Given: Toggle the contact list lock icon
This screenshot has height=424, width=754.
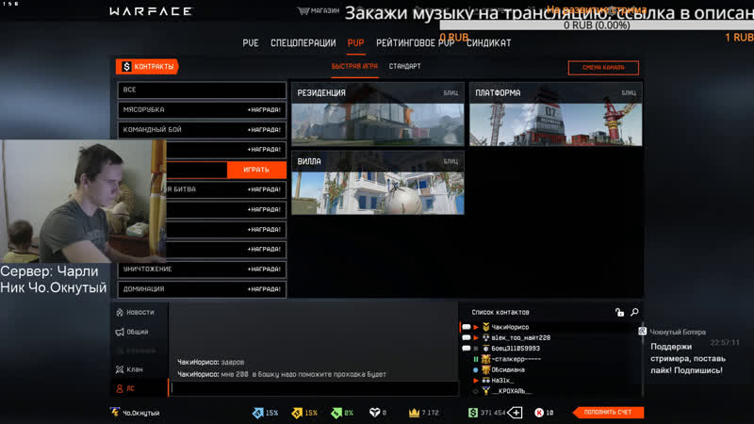Looking at the screenshot, I should click(x=619, y=313).
